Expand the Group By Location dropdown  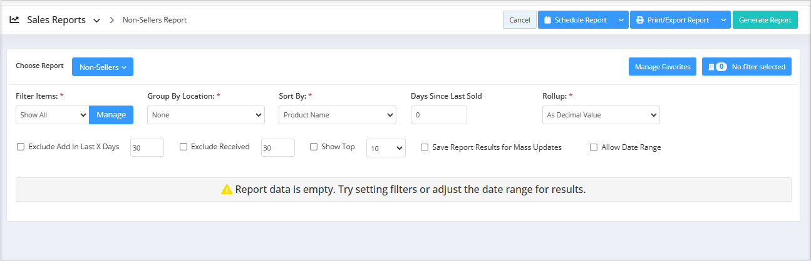205,115
